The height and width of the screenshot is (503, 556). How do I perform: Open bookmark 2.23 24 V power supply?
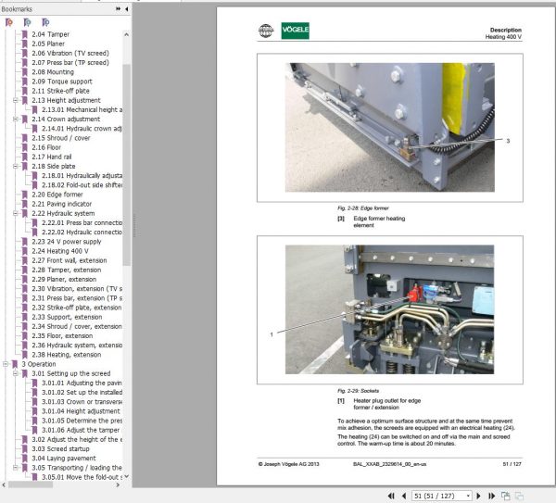pyautogui.click(x=67, y=242)
